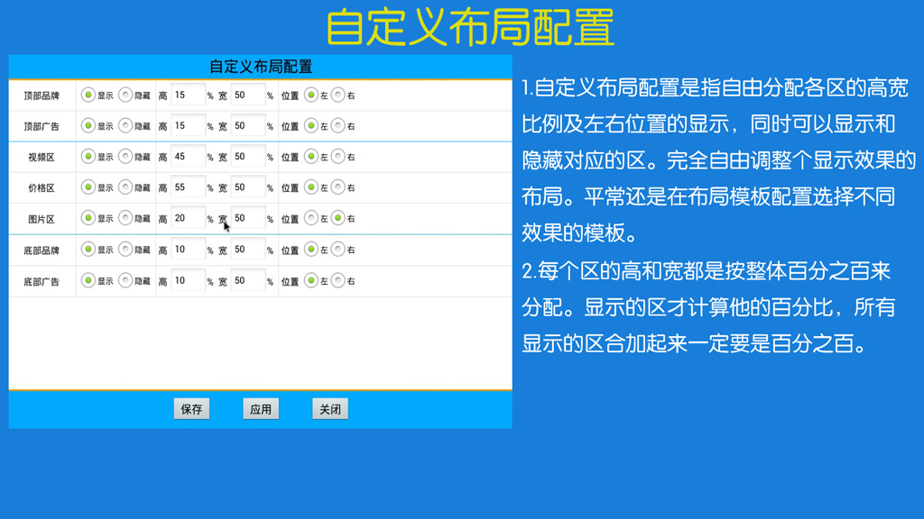Set 底部广告 position to 左

(x=311, y=281)
